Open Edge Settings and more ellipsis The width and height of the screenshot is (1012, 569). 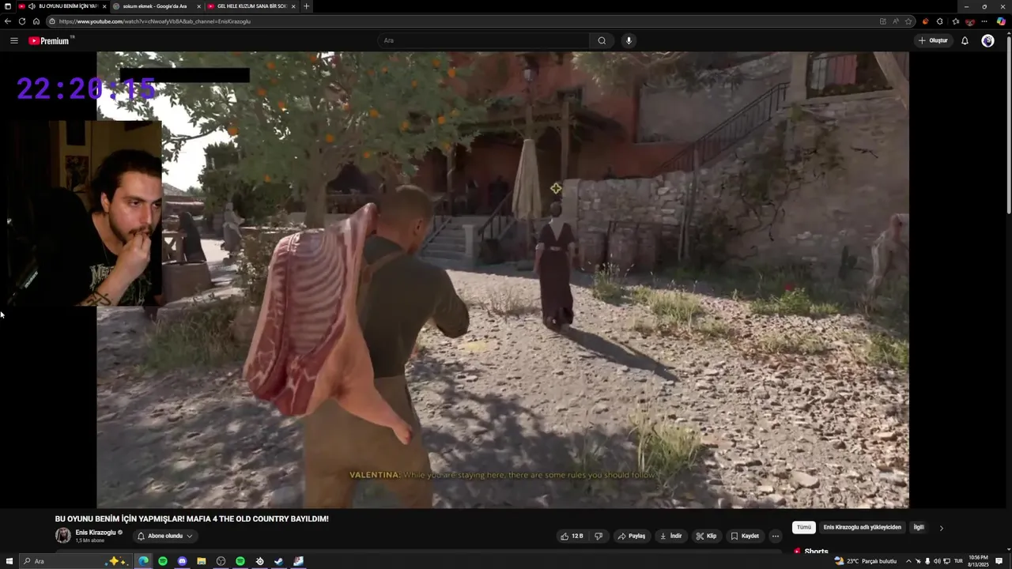984,21
